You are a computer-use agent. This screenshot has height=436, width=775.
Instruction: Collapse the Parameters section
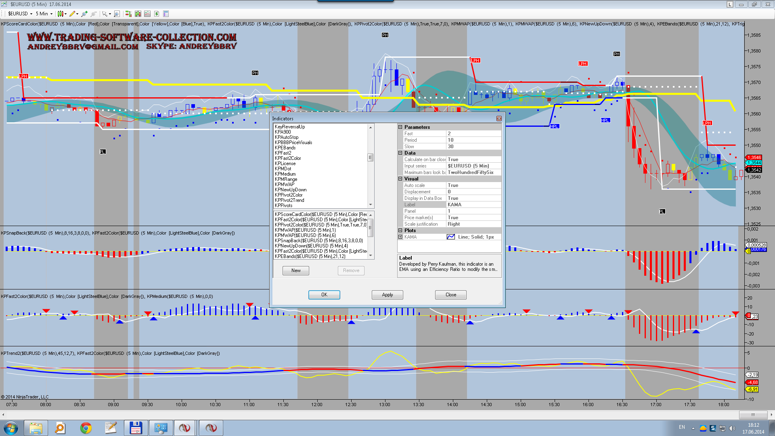coord(400,127)
